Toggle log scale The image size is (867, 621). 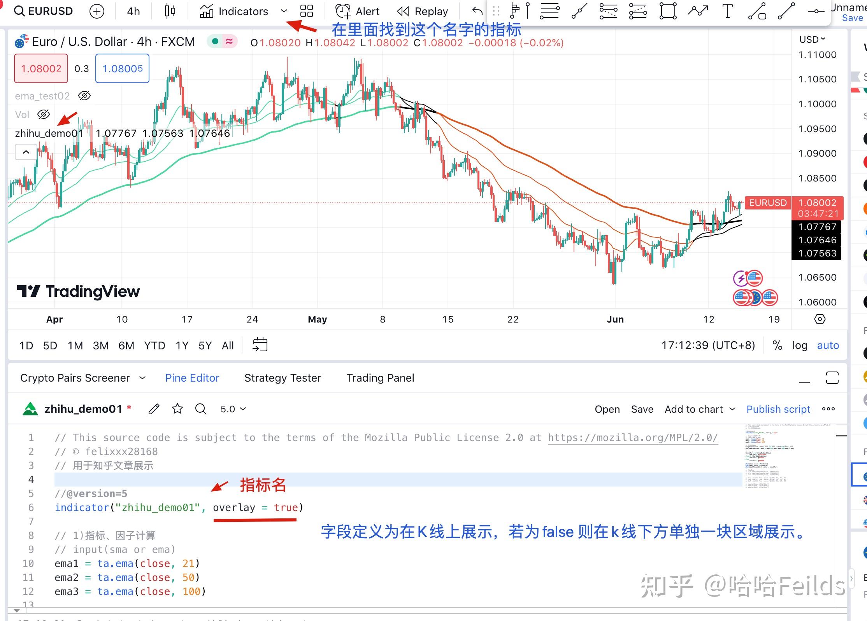[800, 345]
